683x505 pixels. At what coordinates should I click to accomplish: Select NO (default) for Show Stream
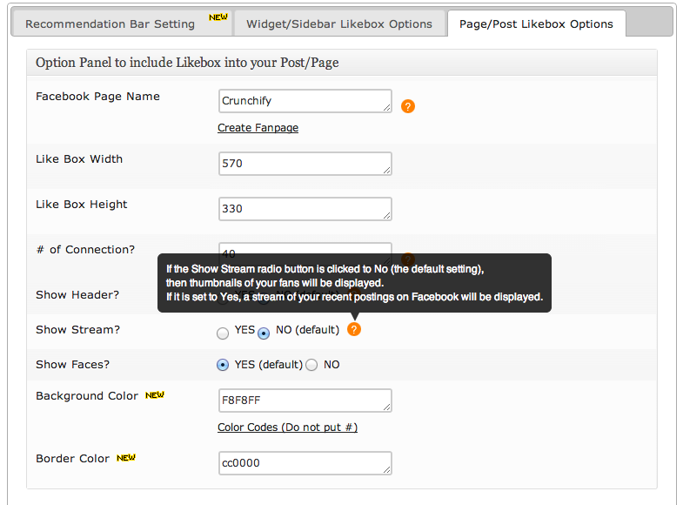click(264, 333)
